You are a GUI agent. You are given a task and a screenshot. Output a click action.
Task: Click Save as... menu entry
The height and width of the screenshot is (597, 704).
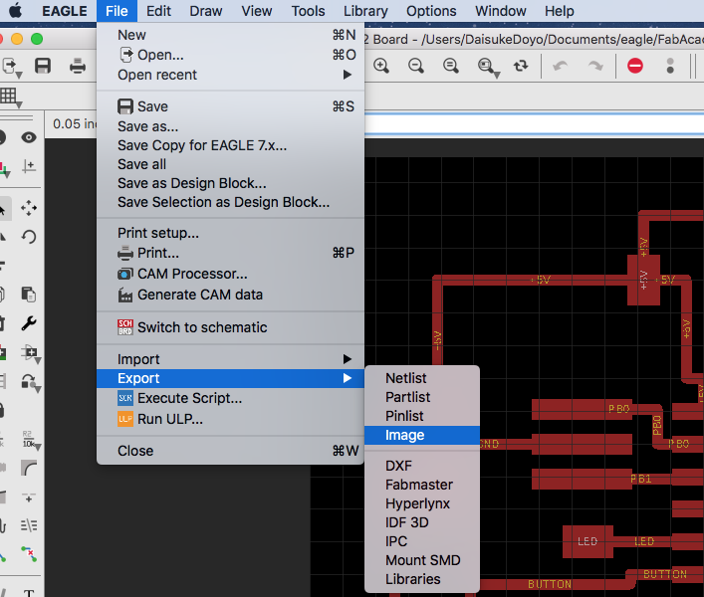(230, 126)
